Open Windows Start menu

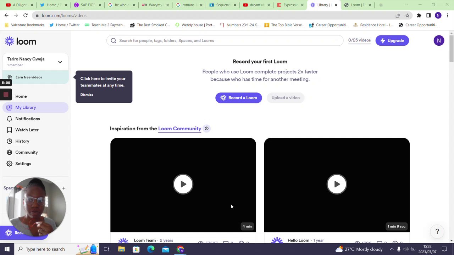[7, 249]
